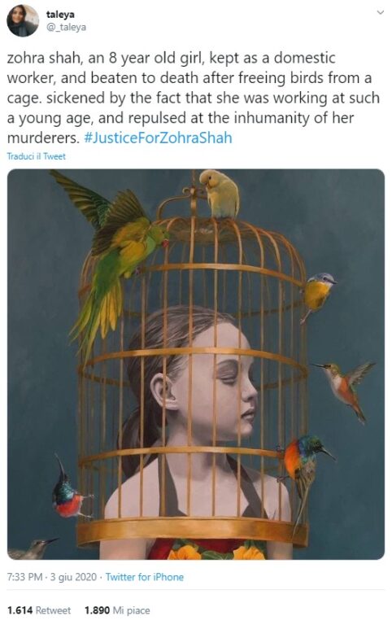View the 1.614 Retweet list
This screenshot has height=625, width=392.
click(39, 610)
